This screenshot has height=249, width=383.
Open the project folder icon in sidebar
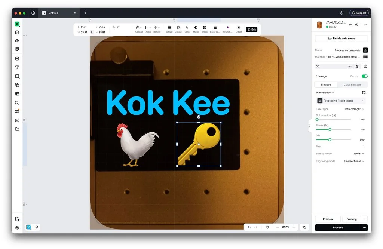pyautogui.click(x=17, y=129)
